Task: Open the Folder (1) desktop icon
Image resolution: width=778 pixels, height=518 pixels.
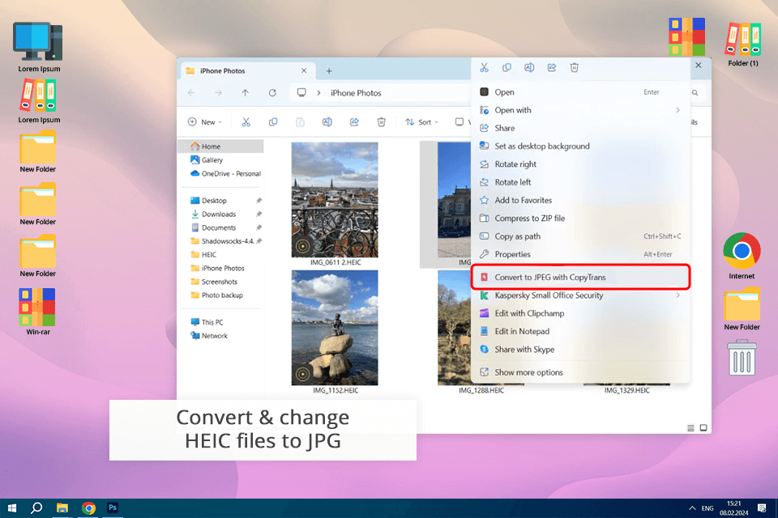Action: point(743,43)
